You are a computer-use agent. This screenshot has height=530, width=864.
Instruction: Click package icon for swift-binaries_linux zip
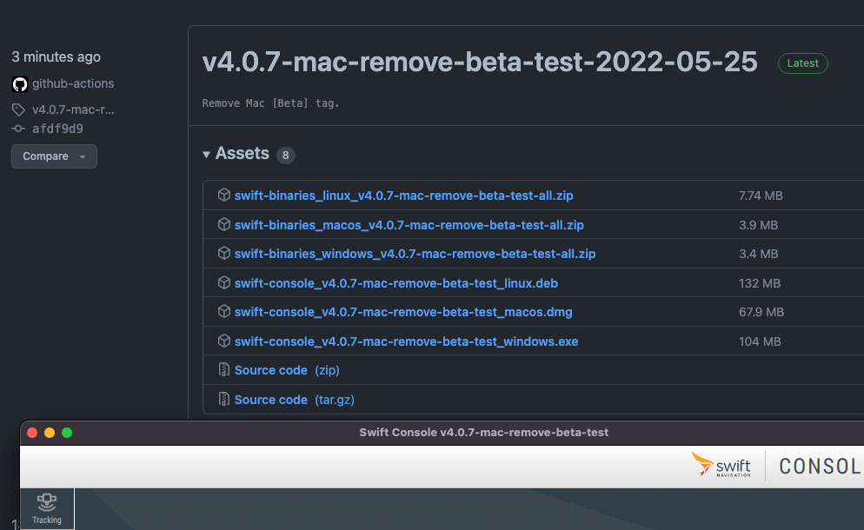(223, 195)
